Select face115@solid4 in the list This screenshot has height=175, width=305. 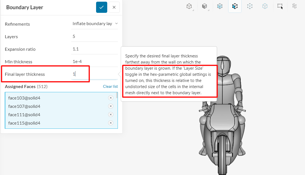tap(24, 123)
